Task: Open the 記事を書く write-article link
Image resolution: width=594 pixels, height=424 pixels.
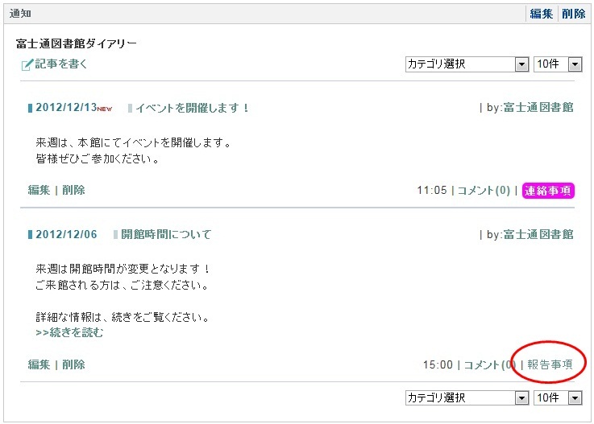Action: click(61, 64)
